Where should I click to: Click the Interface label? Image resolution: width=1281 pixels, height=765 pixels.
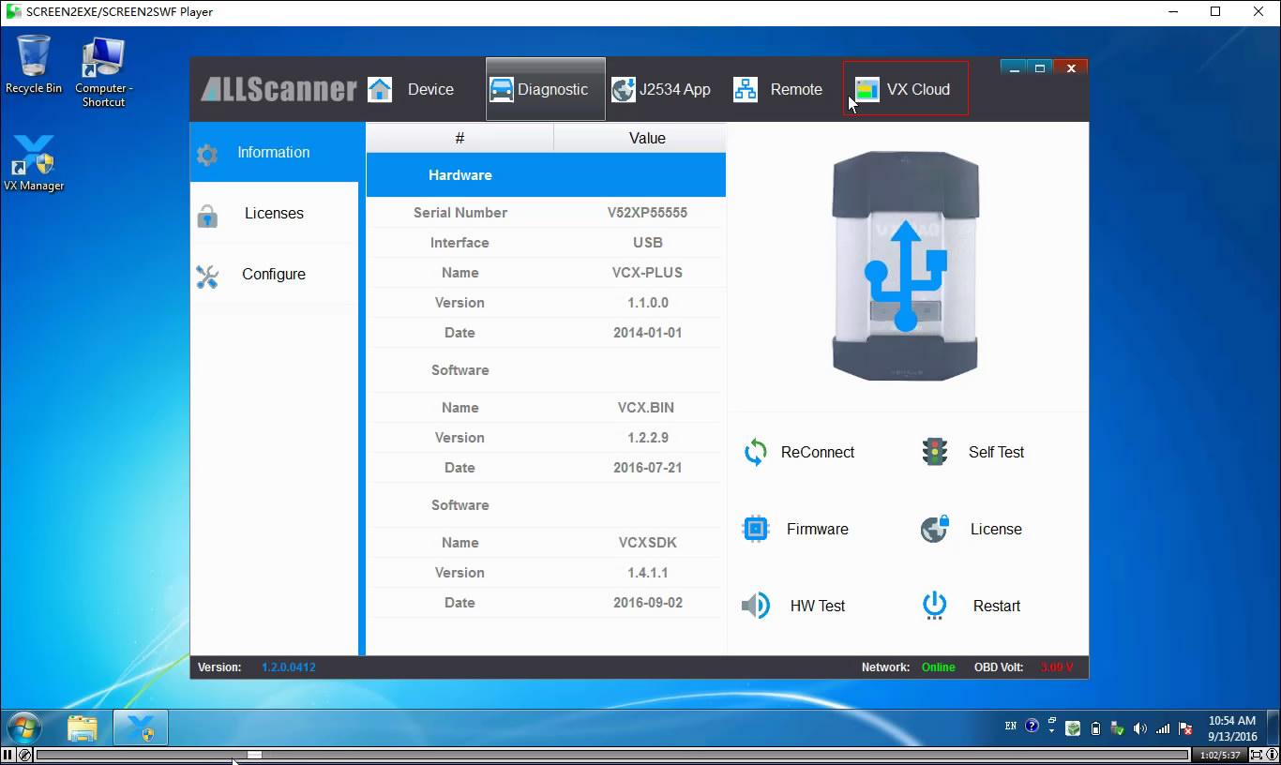pyautogui.click(x=460, y=243)
